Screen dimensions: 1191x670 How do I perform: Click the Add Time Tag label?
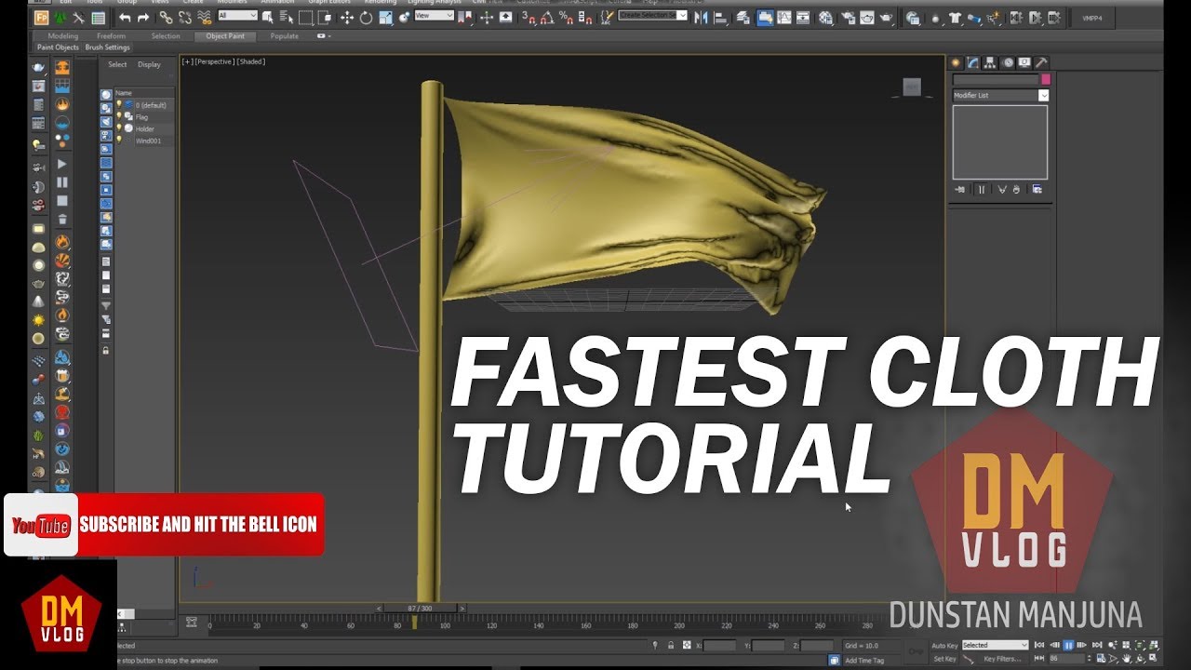pyautogui.click(x=865, y=661)
